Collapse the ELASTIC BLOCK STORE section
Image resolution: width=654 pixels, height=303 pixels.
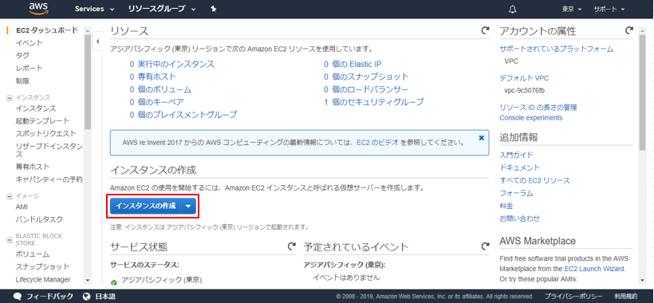point(10,240)
